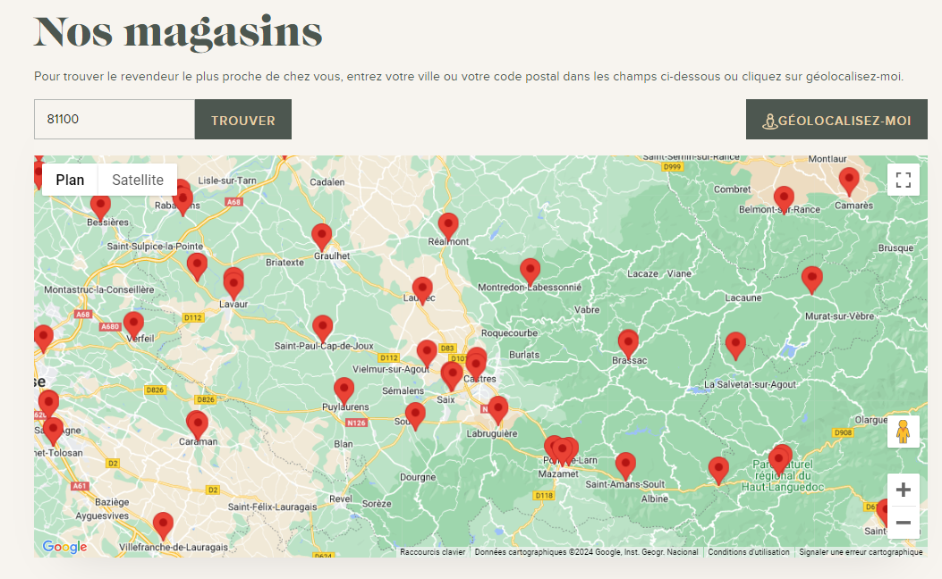Switch to Satellite map view

point(138,180)
